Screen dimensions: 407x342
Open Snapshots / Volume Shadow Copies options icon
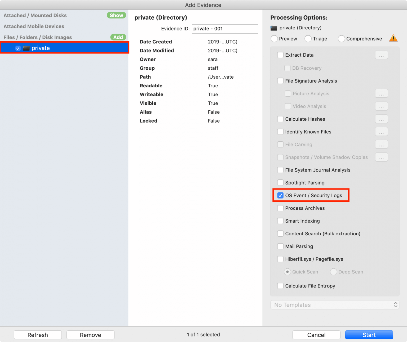coord(381,157)
